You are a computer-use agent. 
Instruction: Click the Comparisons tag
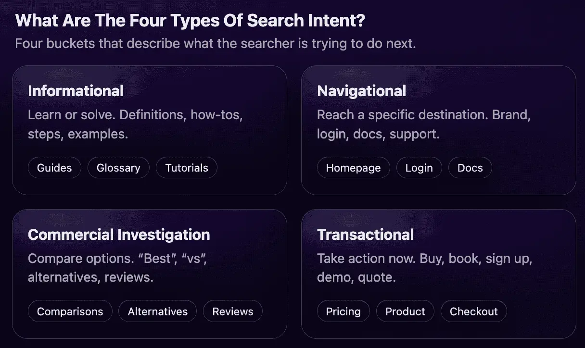(70, 311)
